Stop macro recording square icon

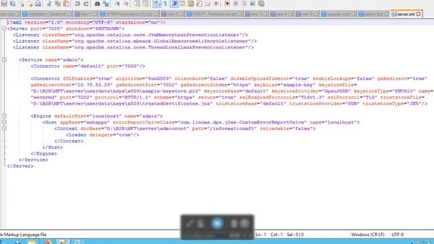(x=236, y=3)
